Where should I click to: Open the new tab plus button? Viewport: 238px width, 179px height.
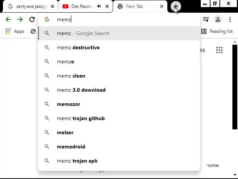click(x=176, y=6)
